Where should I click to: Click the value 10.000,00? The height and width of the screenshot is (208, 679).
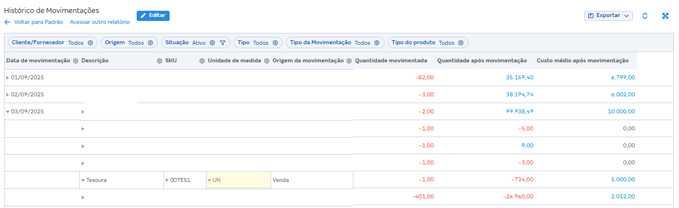click(621, 112)
